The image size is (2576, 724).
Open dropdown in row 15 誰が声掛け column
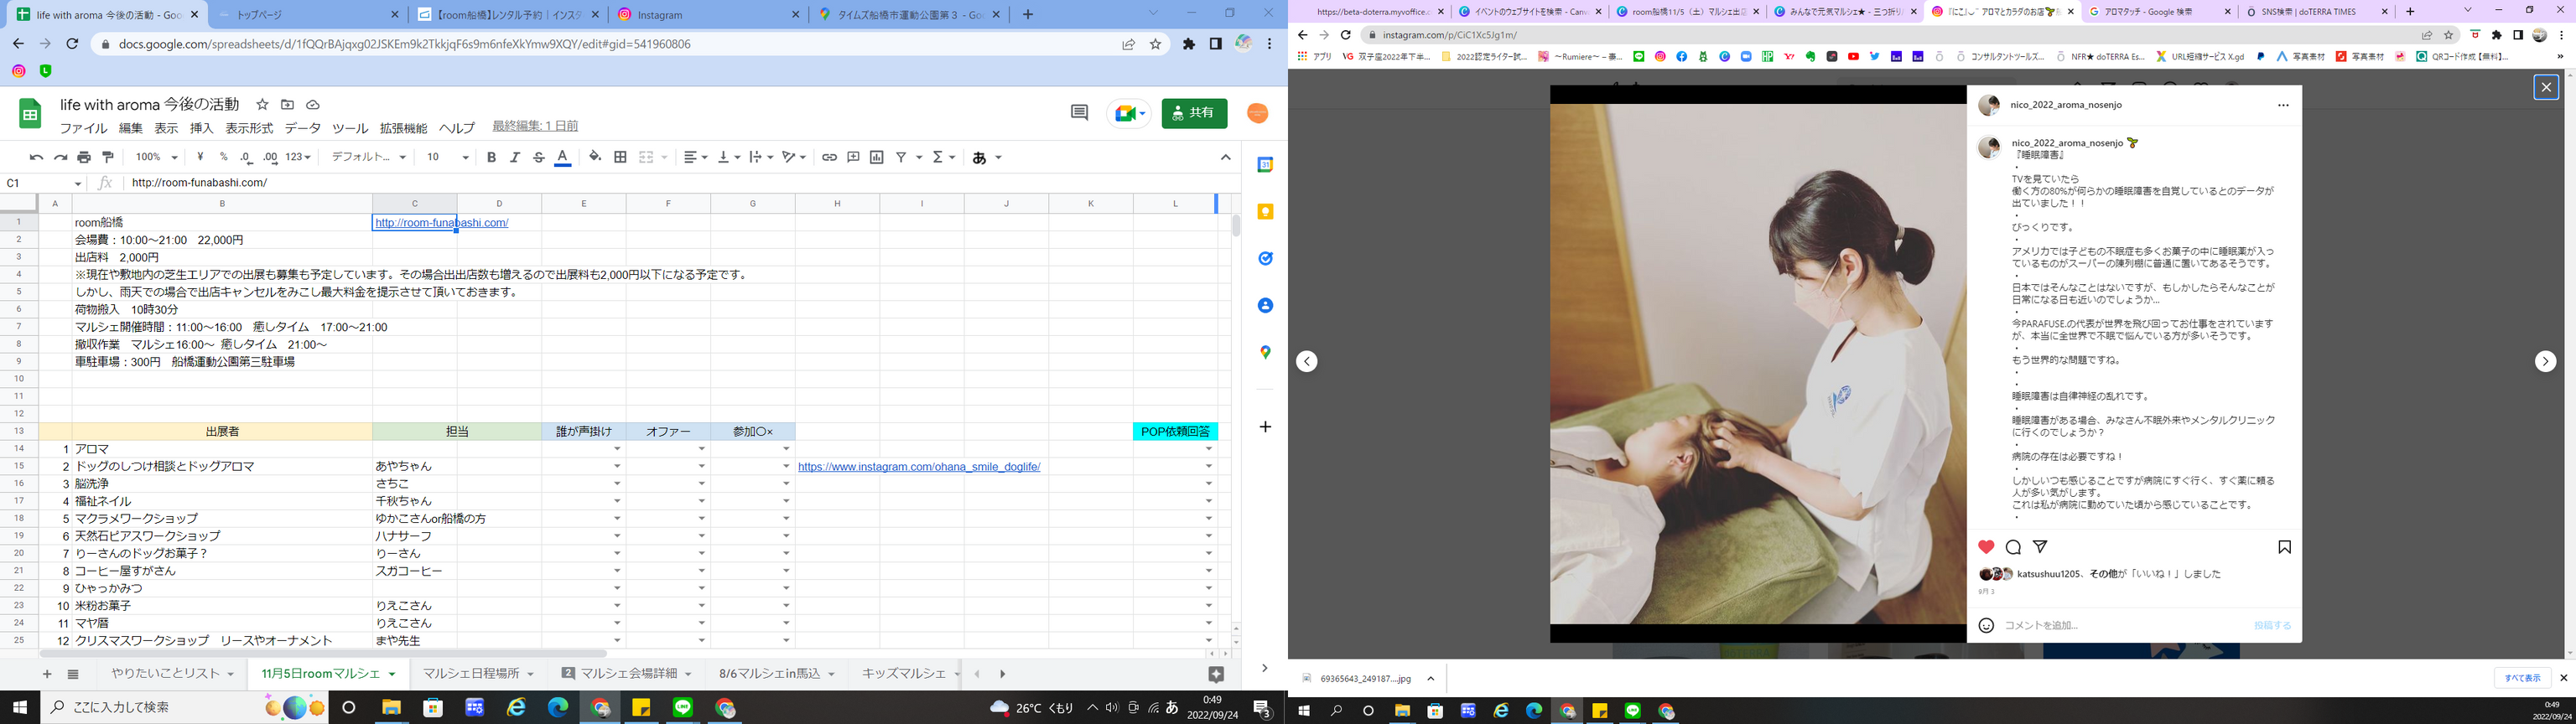click(x=617, y=467)
